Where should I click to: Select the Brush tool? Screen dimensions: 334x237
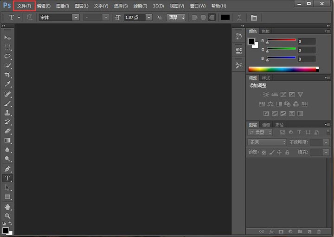click(7, 103)
